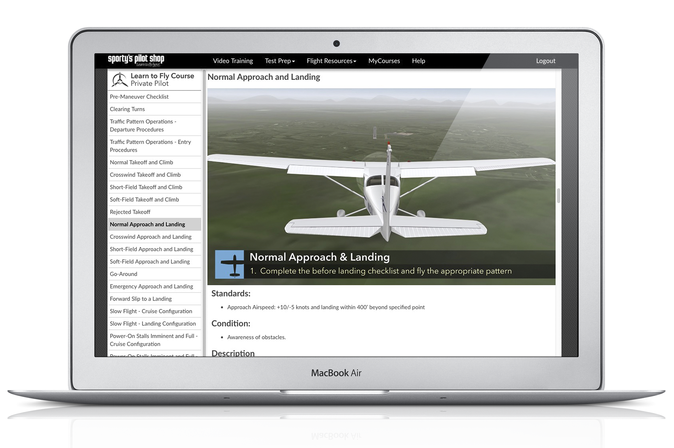Open the Clearing Turns lesson

[127, 109]
